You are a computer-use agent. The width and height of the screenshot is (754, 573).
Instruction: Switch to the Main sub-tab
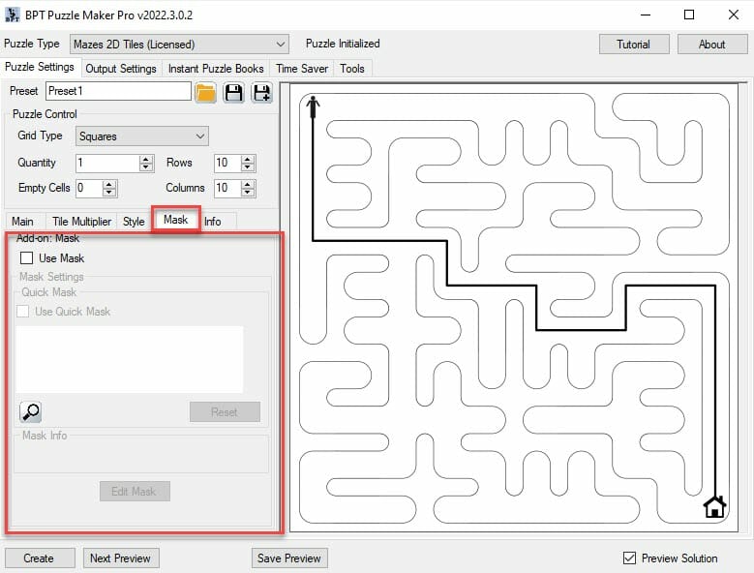[22, 221]
